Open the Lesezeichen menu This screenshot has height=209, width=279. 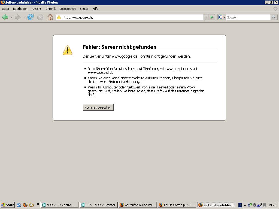(x=68, y=9)
